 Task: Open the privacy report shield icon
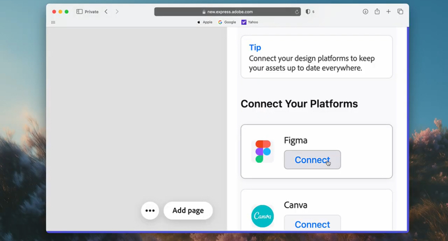point(308,12)
